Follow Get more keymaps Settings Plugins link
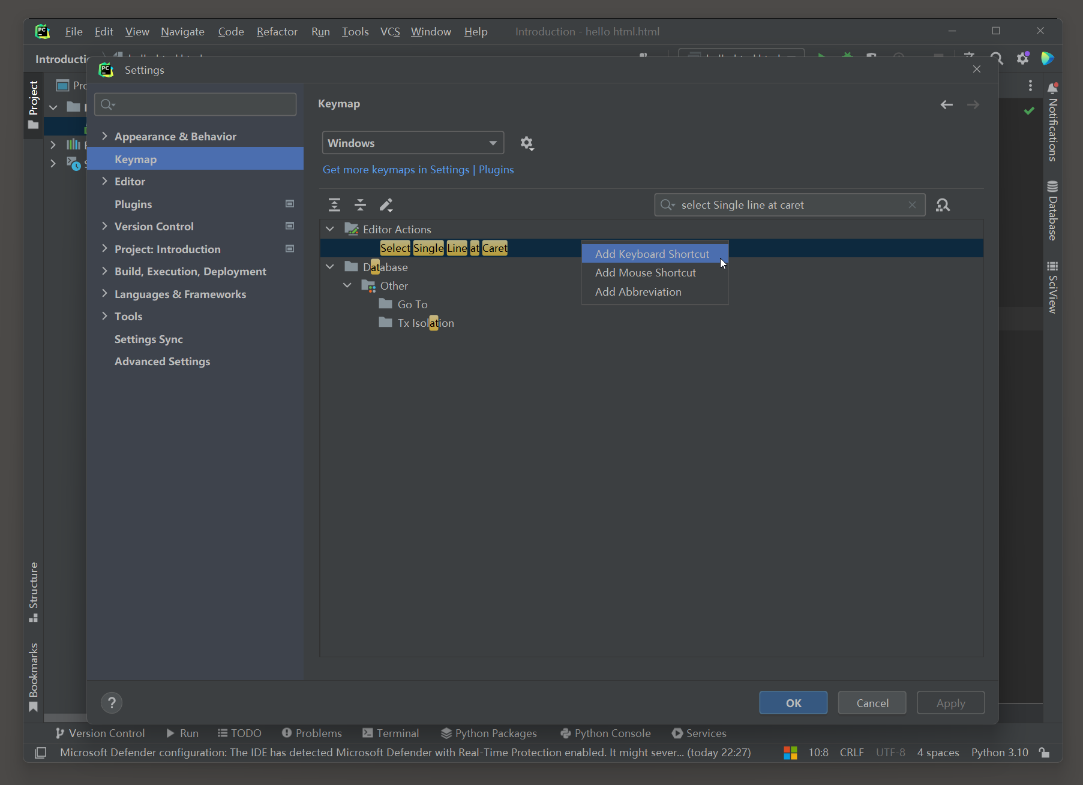The image size is (1083, 785). click(418, 170)
